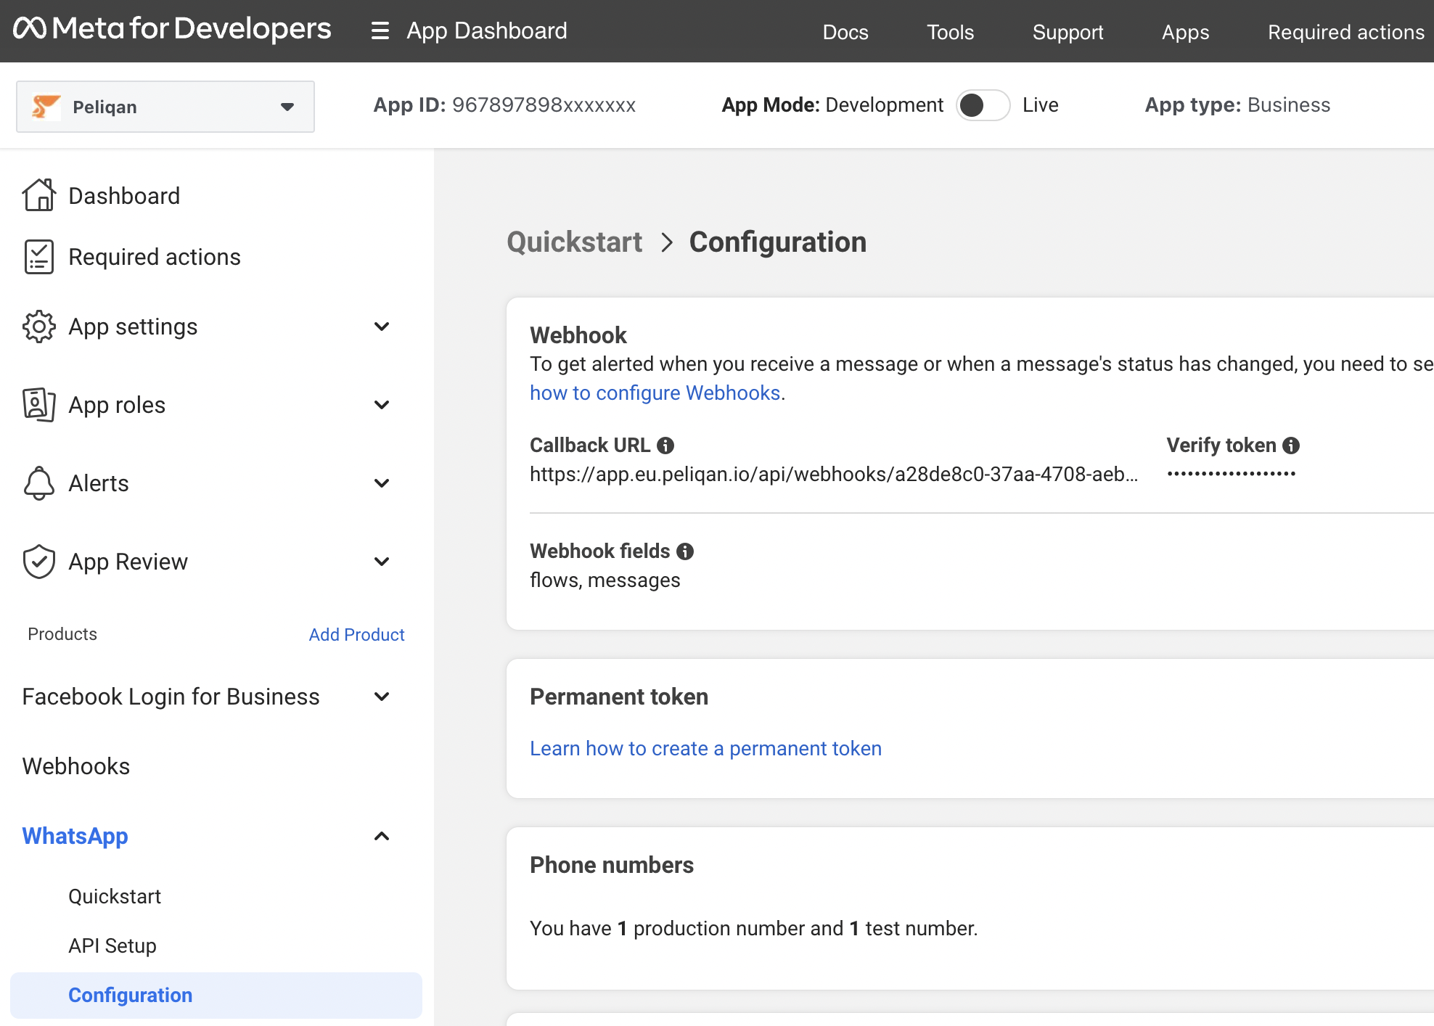Image resolution: width=1434 pixels, height=1026 pixels.
Task: Click the App ID number text
Action: 544,104
